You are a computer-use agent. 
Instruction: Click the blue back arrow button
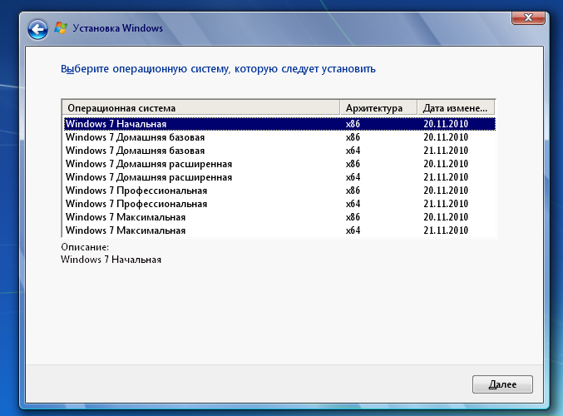tap(37, 29)
